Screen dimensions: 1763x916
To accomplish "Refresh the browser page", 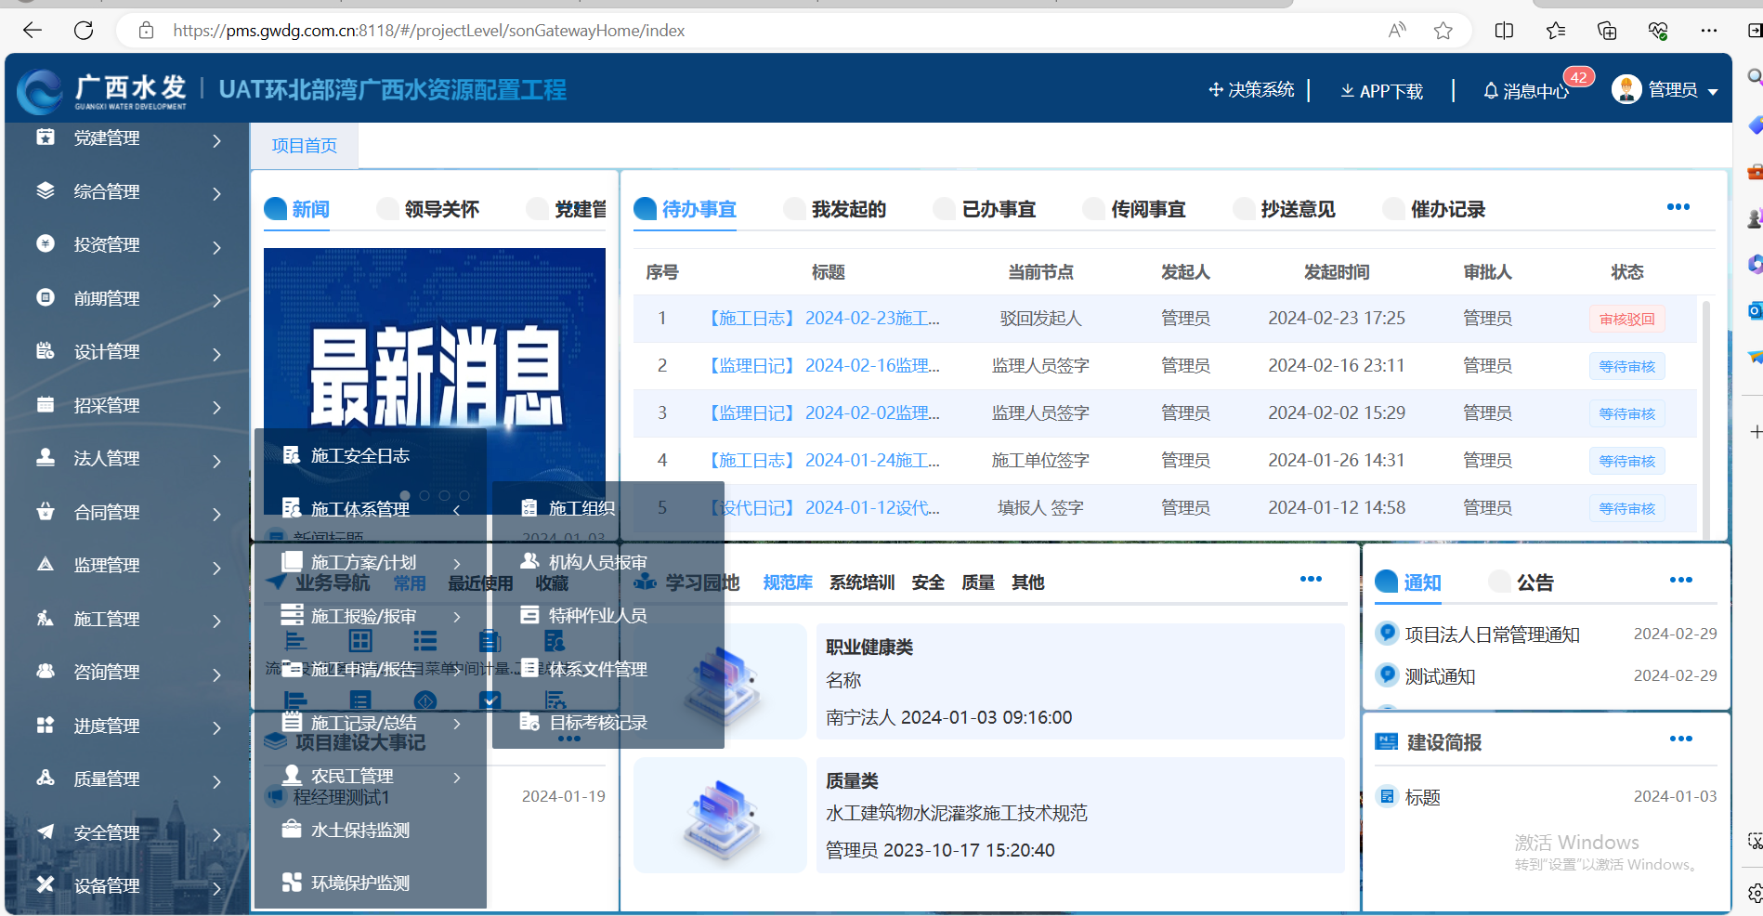I will click(x=84, y=31).
